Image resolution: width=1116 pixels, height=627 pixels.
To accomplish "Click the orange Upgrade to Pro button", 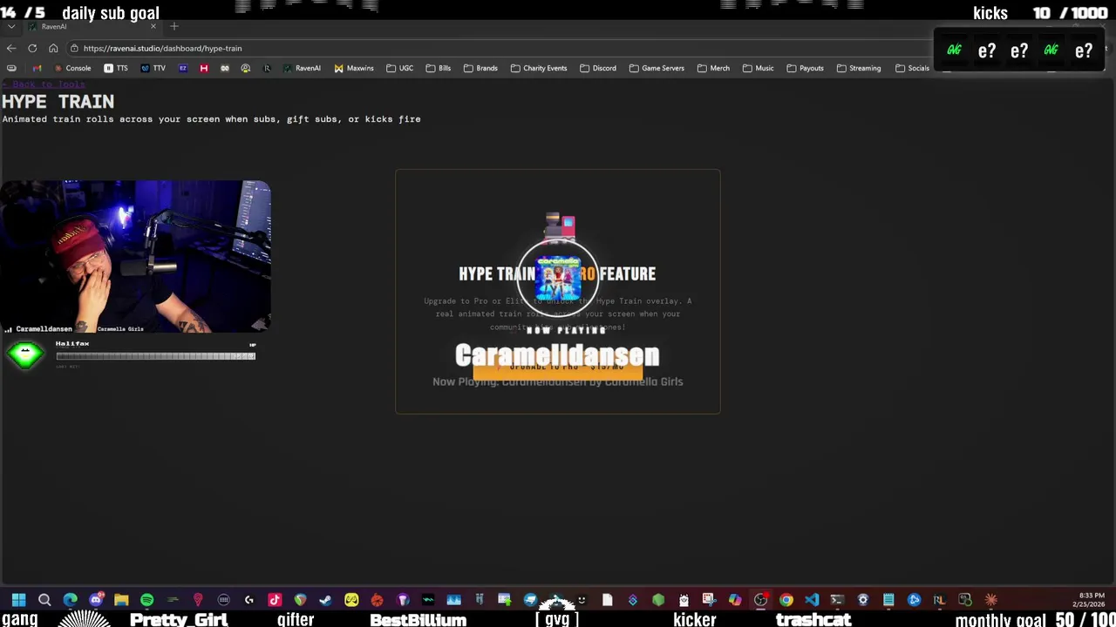I will 558,367.
